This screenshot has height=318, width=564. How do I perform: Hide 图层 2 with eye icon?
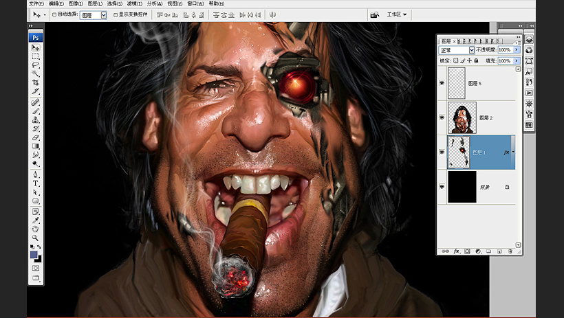442,117
